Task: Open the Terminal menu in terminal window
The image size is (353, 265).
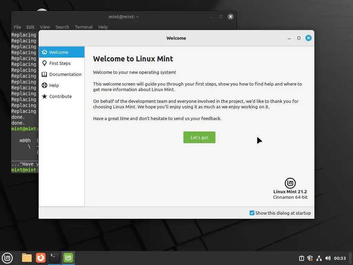Action: tap(83, 27)
